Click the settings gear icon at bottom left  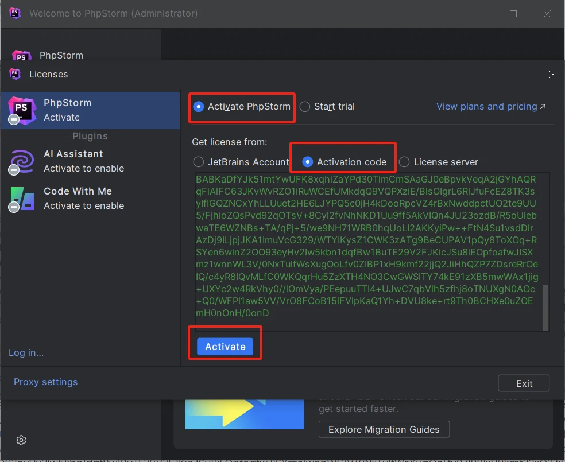pyautogui.click(x=21, y=440)
